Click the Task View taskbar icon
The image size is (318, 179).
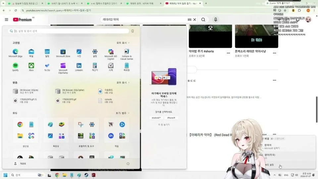[49, 175]
